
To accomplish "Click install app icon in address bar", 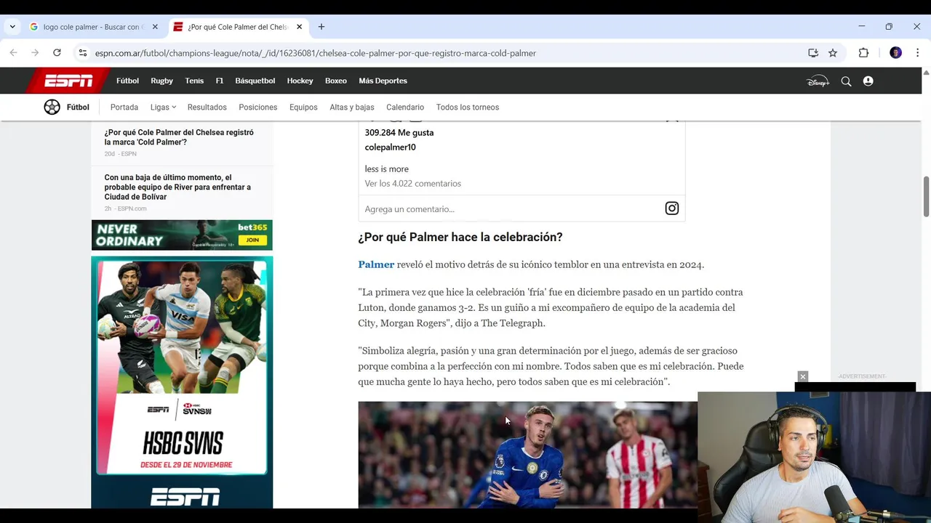I will pyautogui.click(x=813, y=53).
